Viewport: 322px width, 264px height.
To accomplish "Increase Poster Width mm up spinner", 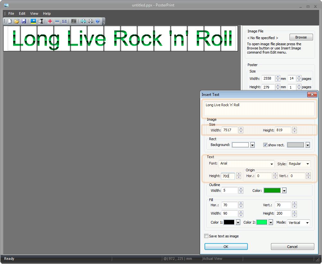I will (278, 77).
